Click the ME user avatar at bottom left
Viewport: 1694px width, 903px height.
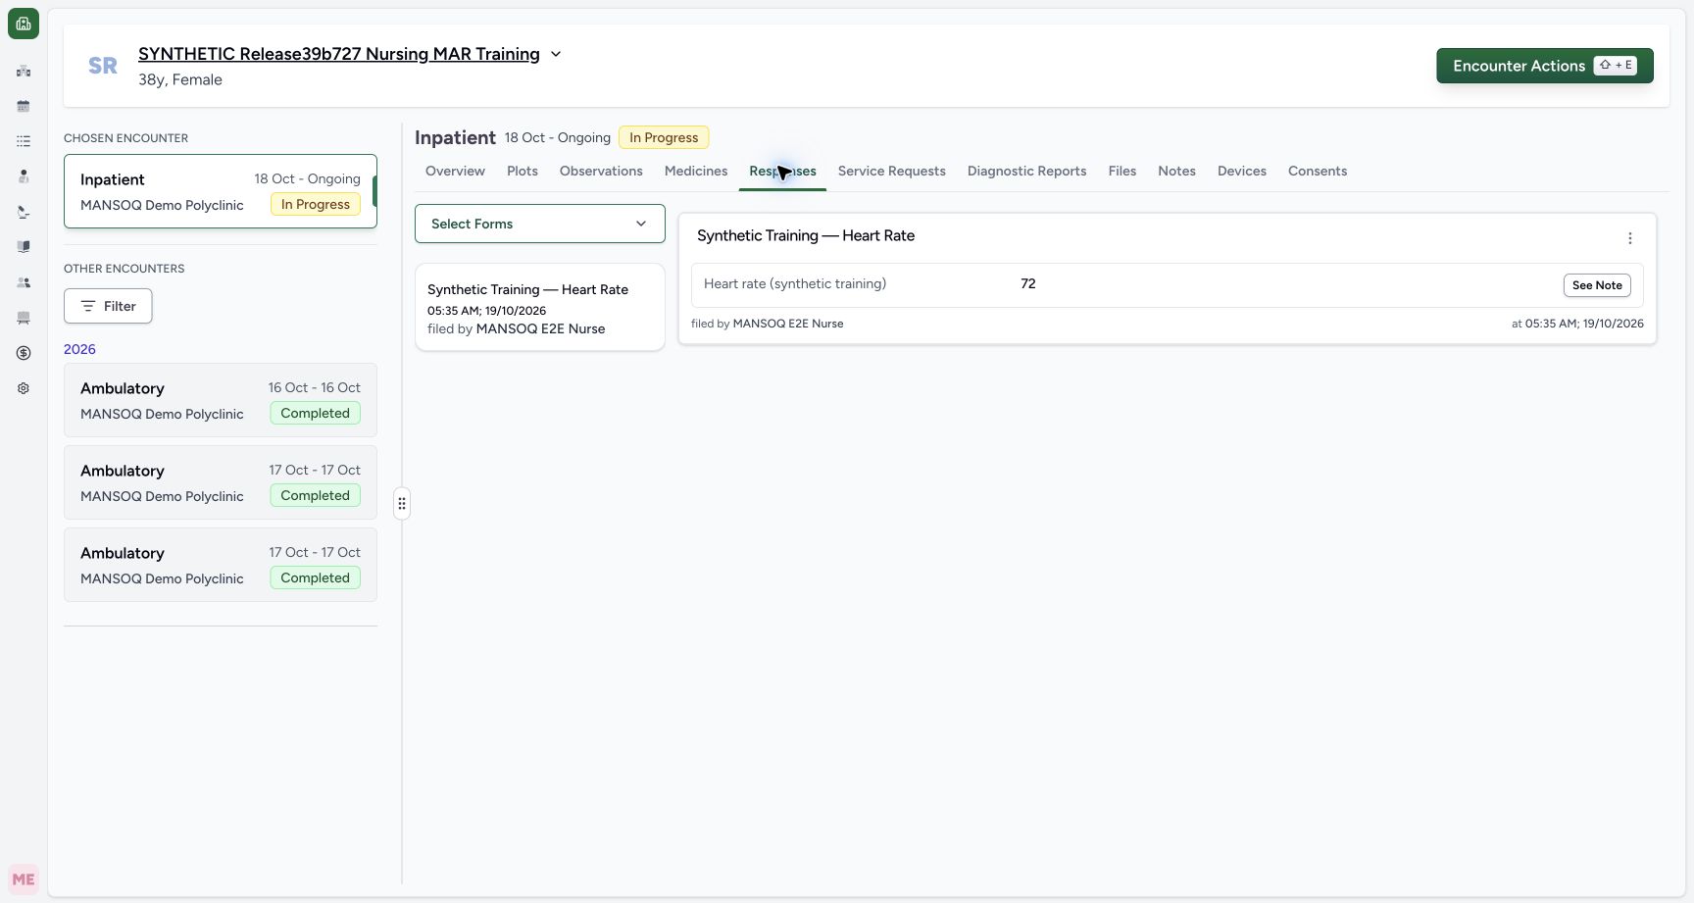(x=24, y=879)
